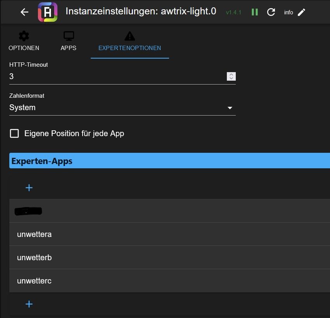Click the warning triangle icon above Expertenoptionen
Image resolution: width=330 pixels, height=318 pixels.
click(130, 36)
